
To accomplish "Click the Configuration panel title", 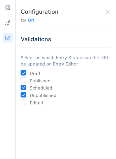I will 39,12.
